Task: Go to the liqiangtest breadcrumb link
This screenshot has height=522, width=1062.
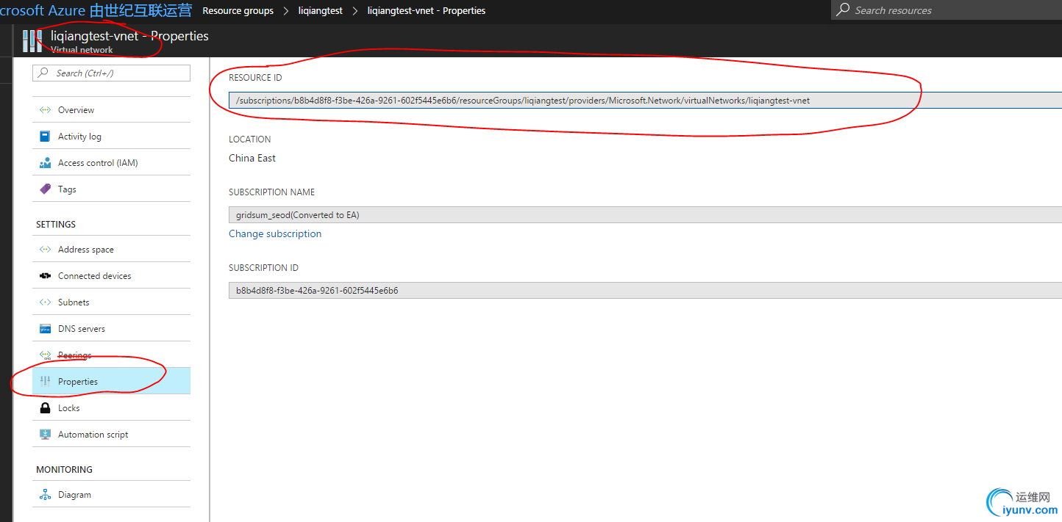Action: point(321,11)
